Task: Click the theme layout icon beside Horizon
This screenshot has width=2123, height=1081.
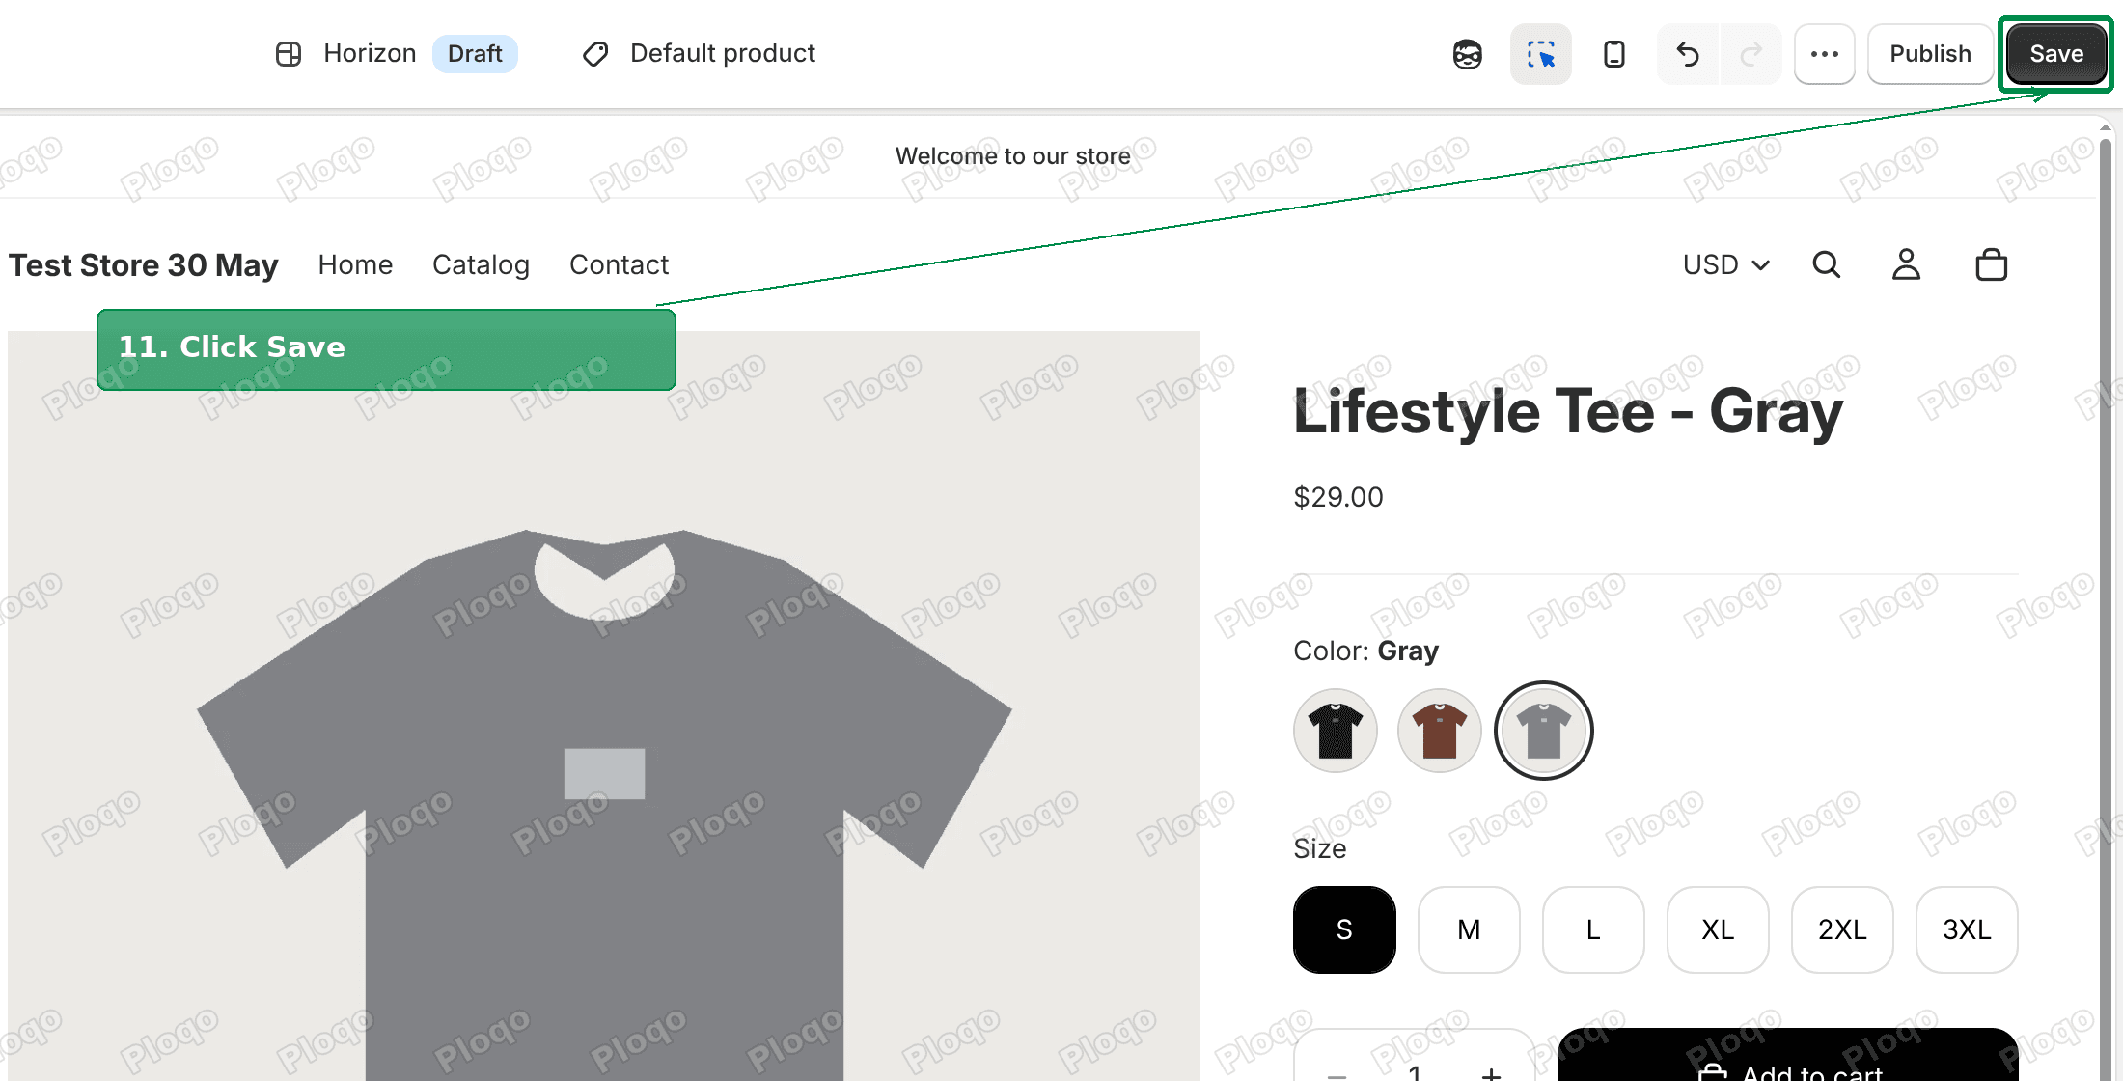Action: tap(289, 54)
